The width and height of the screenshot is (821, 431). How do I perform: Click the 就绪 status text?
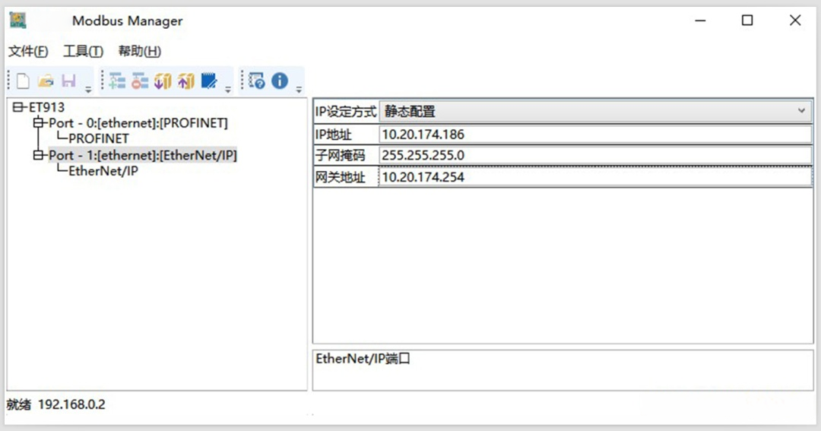19,404
